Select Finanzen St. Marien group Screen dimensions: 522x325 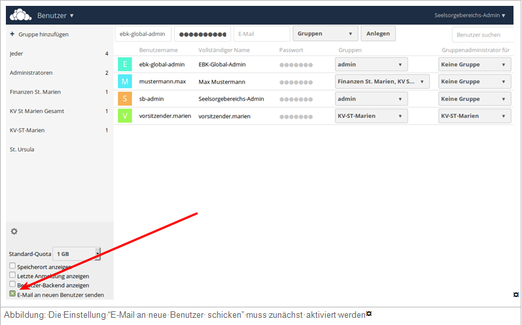(35, 92)
